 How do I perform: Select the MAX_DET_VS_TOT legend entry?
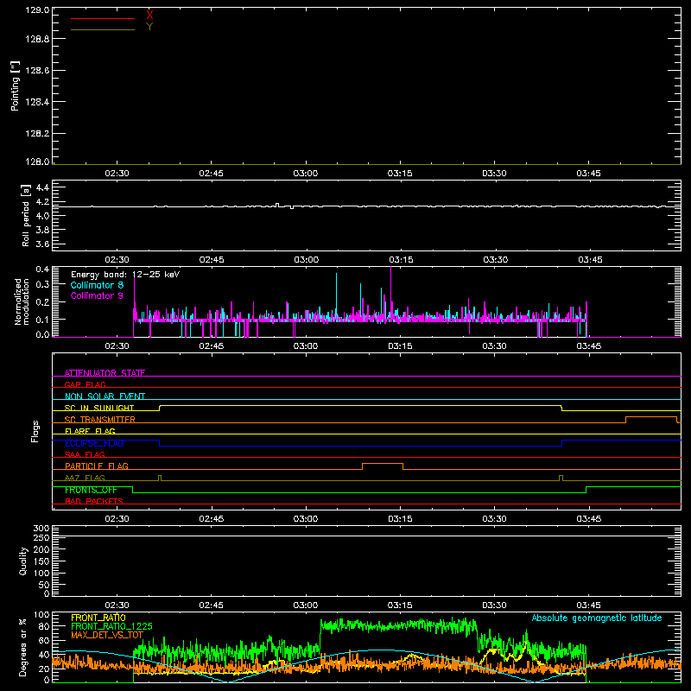point(107,635)
